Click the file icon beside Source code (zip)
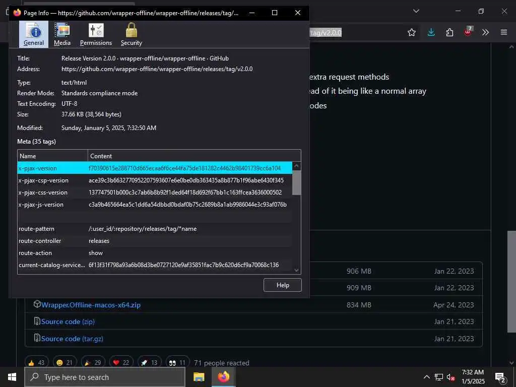Screen dimensions: 516x387 37,321
